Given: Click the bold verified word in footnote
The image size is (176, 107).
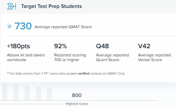Looking at the screenshot, I should [x=83, y=74].
